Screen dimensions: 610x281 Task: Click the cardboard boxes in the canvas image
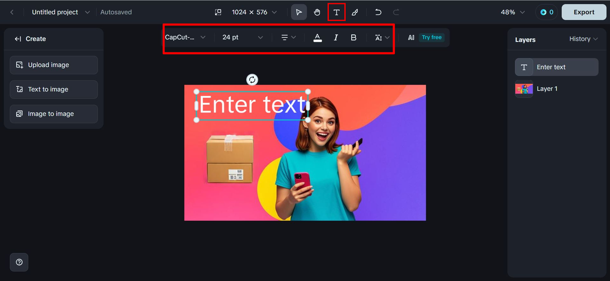pyautogui.click(x=230, y=158)
